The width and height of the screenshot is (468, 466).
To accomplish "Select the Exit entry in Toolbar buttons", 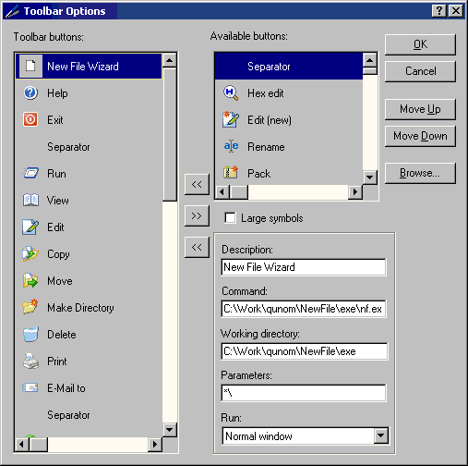I will click(x=89, y=119).
